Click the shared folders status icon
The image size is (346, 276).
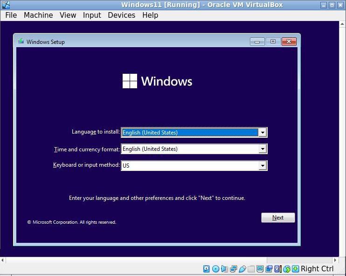point(251,269)
